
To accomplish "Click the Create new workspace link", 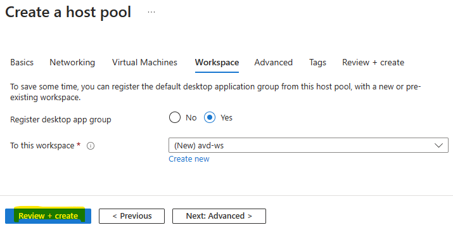I will tap(189, 159).
